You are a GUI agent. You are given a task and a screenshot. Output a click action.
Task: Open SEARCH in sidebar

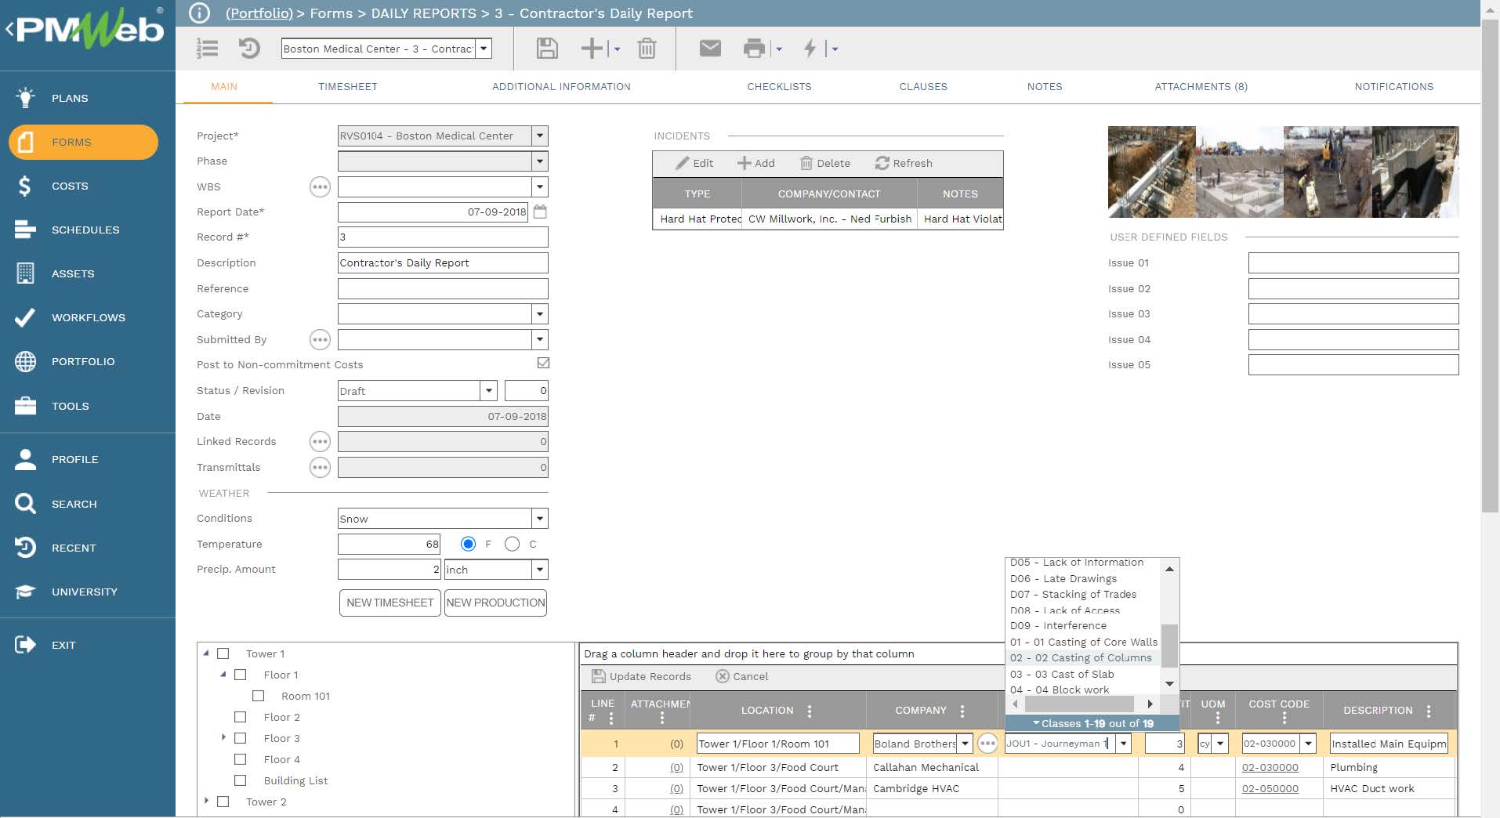point(74,504)
